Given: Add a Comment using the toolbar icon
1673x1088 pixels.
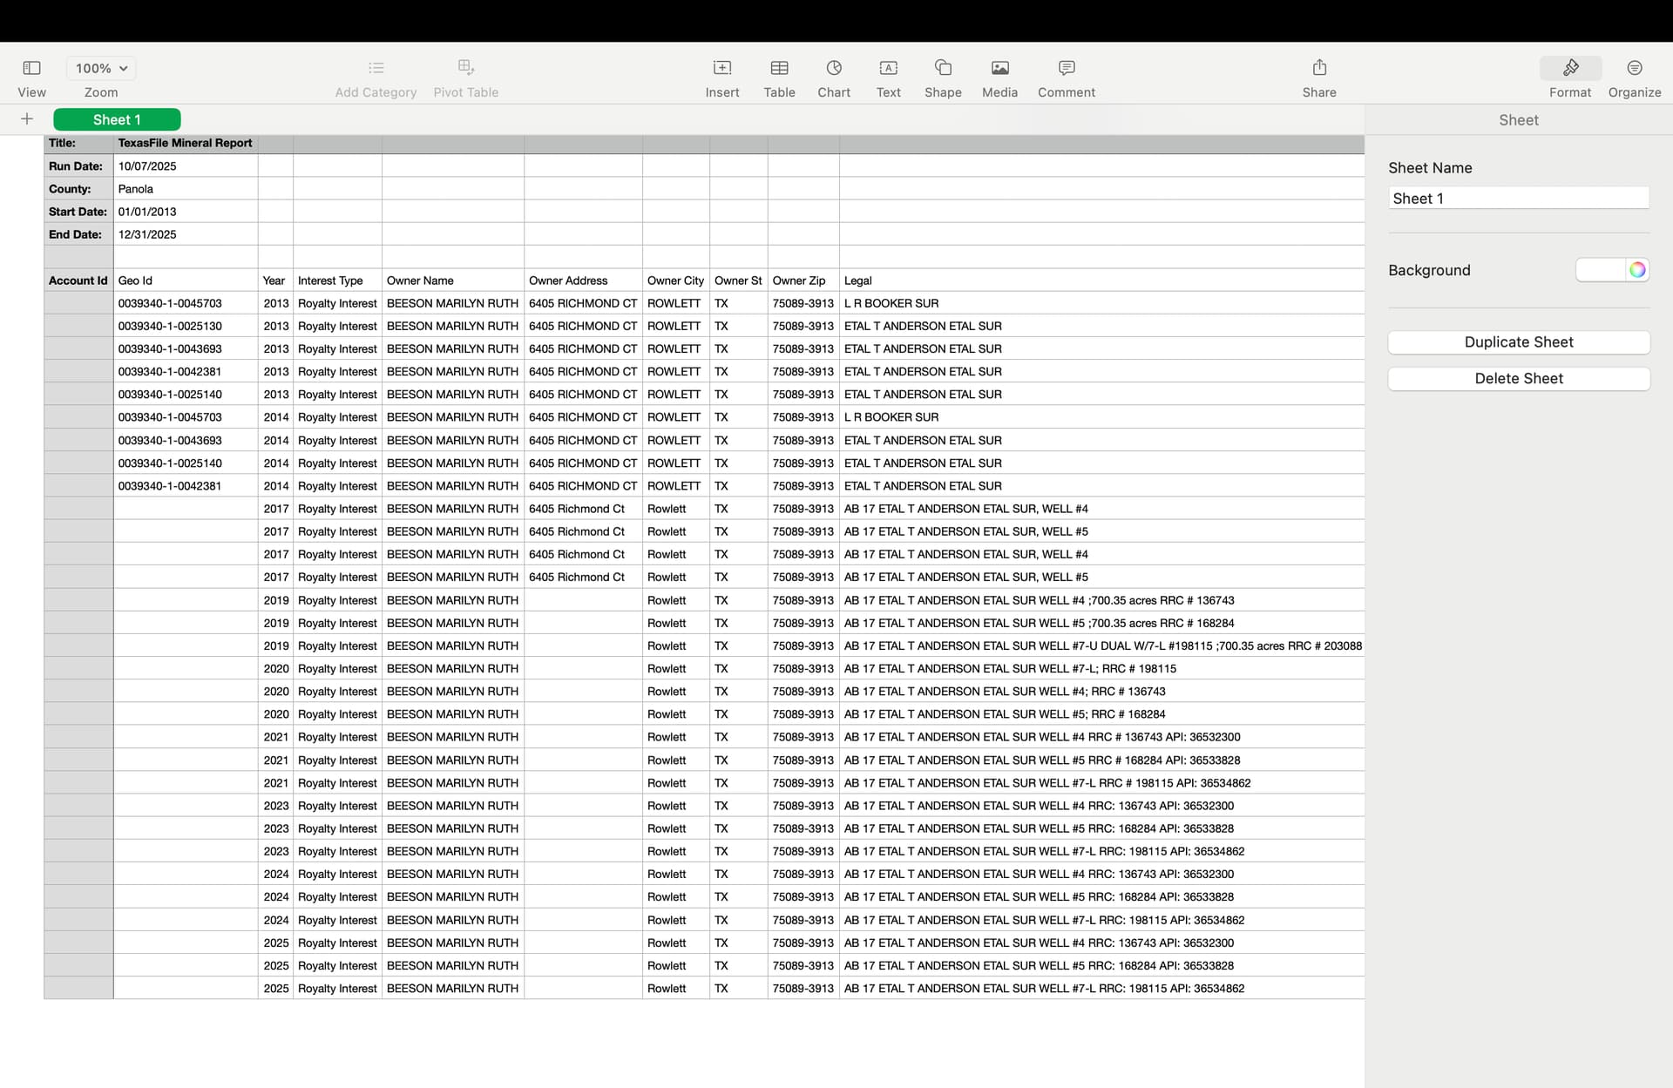Looking at the screenshot, I should pos(1066,68).
